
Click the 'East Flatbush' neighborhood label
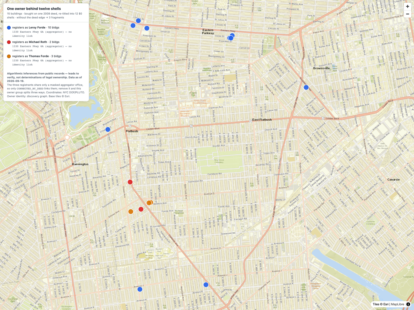pyautogui.click(x=262, y=120)
